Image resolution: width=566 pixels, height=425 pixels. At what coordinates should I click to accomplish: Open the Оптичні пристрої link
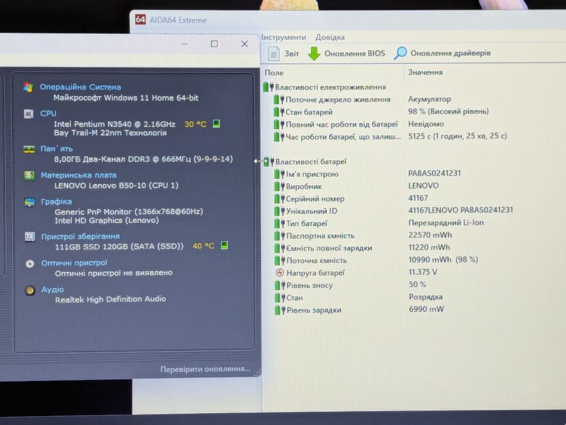[x=74, y=263]
